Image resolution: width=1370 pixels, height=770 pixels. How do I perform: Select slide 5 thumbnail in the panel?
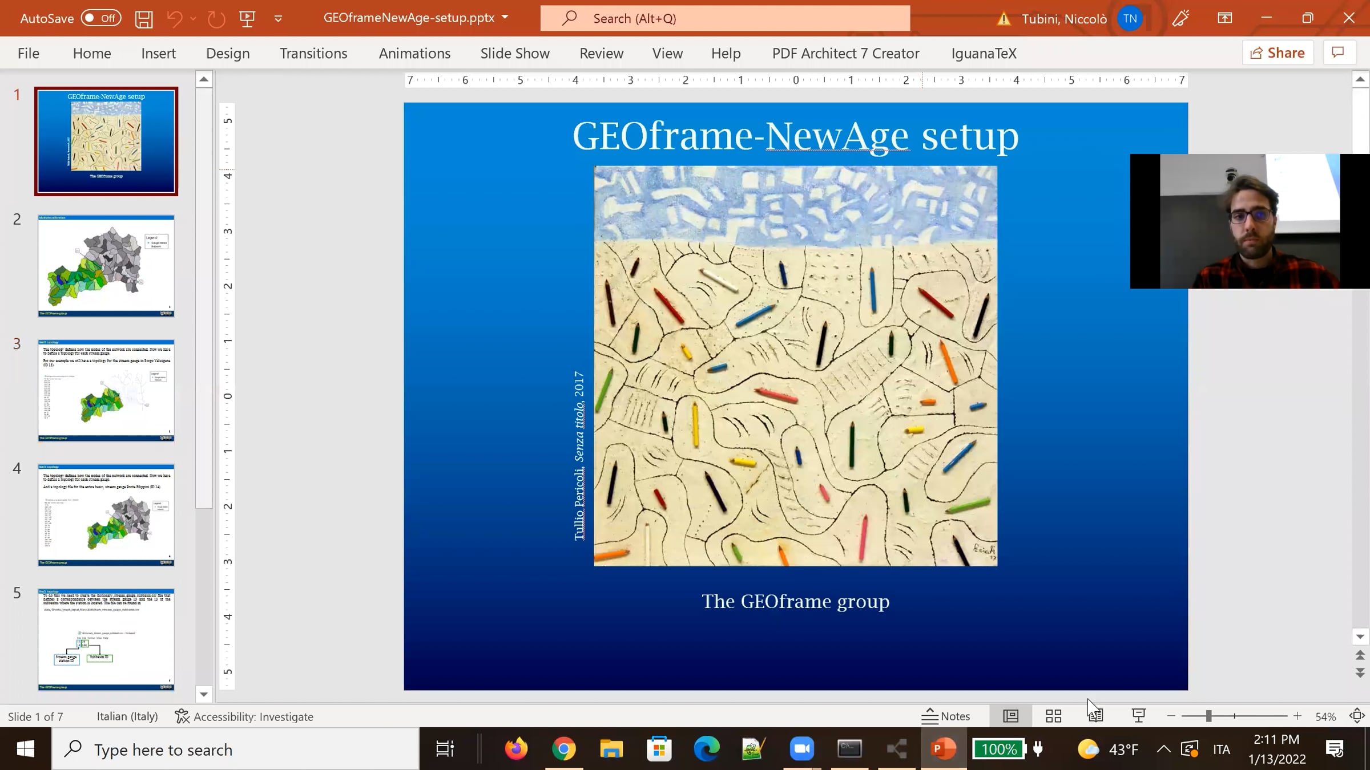(x=106, y=639)
